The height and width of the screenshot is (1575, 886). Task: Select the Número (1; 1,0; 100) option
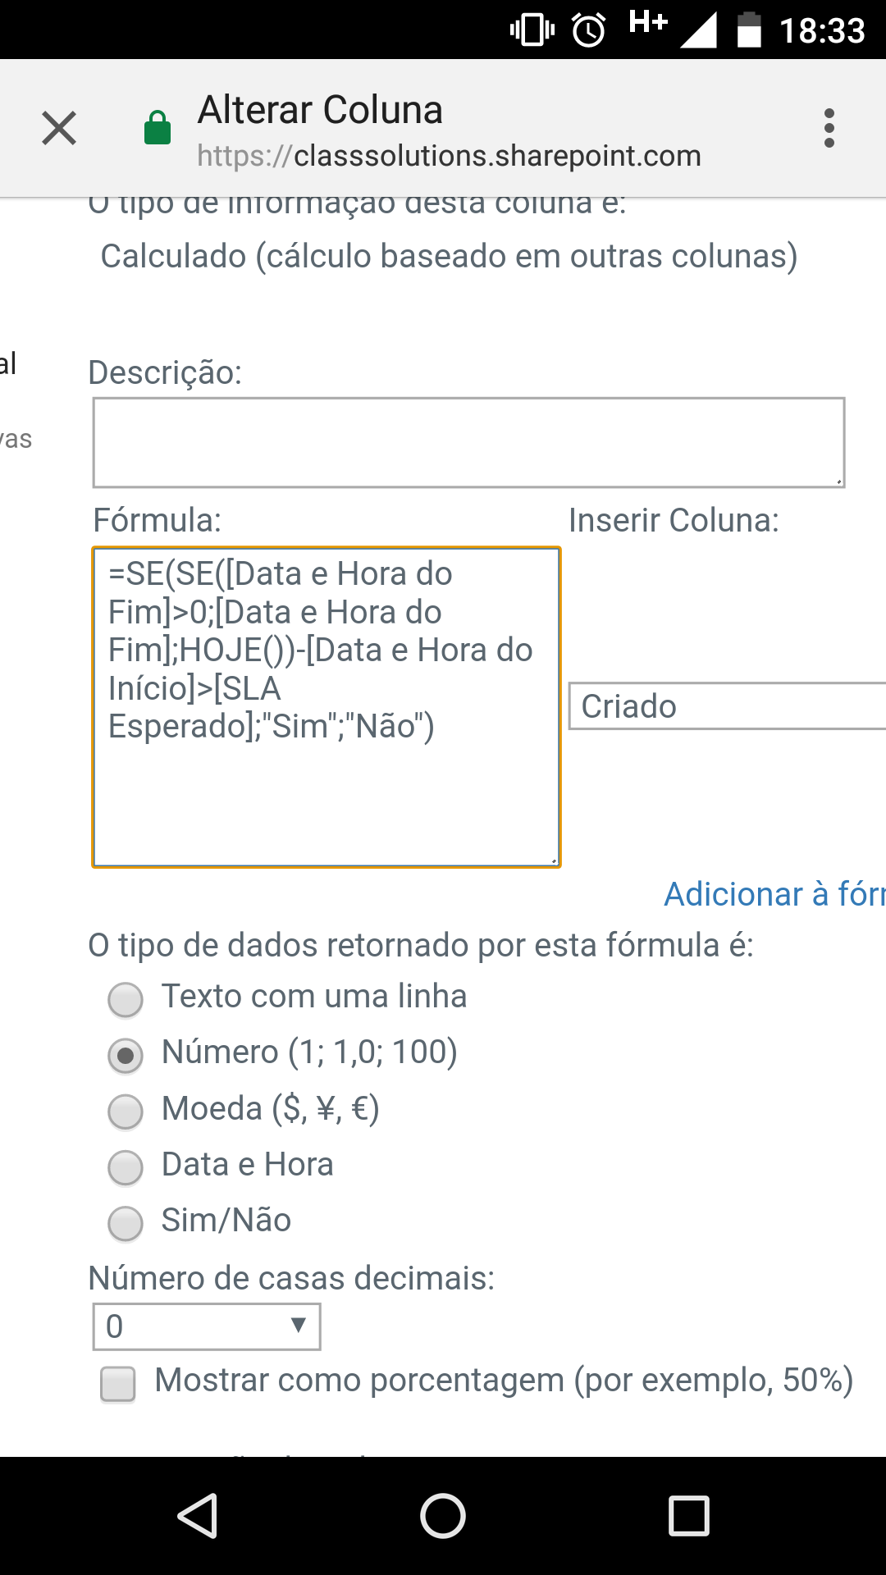pyautogui.click(x=126, y=1056)
